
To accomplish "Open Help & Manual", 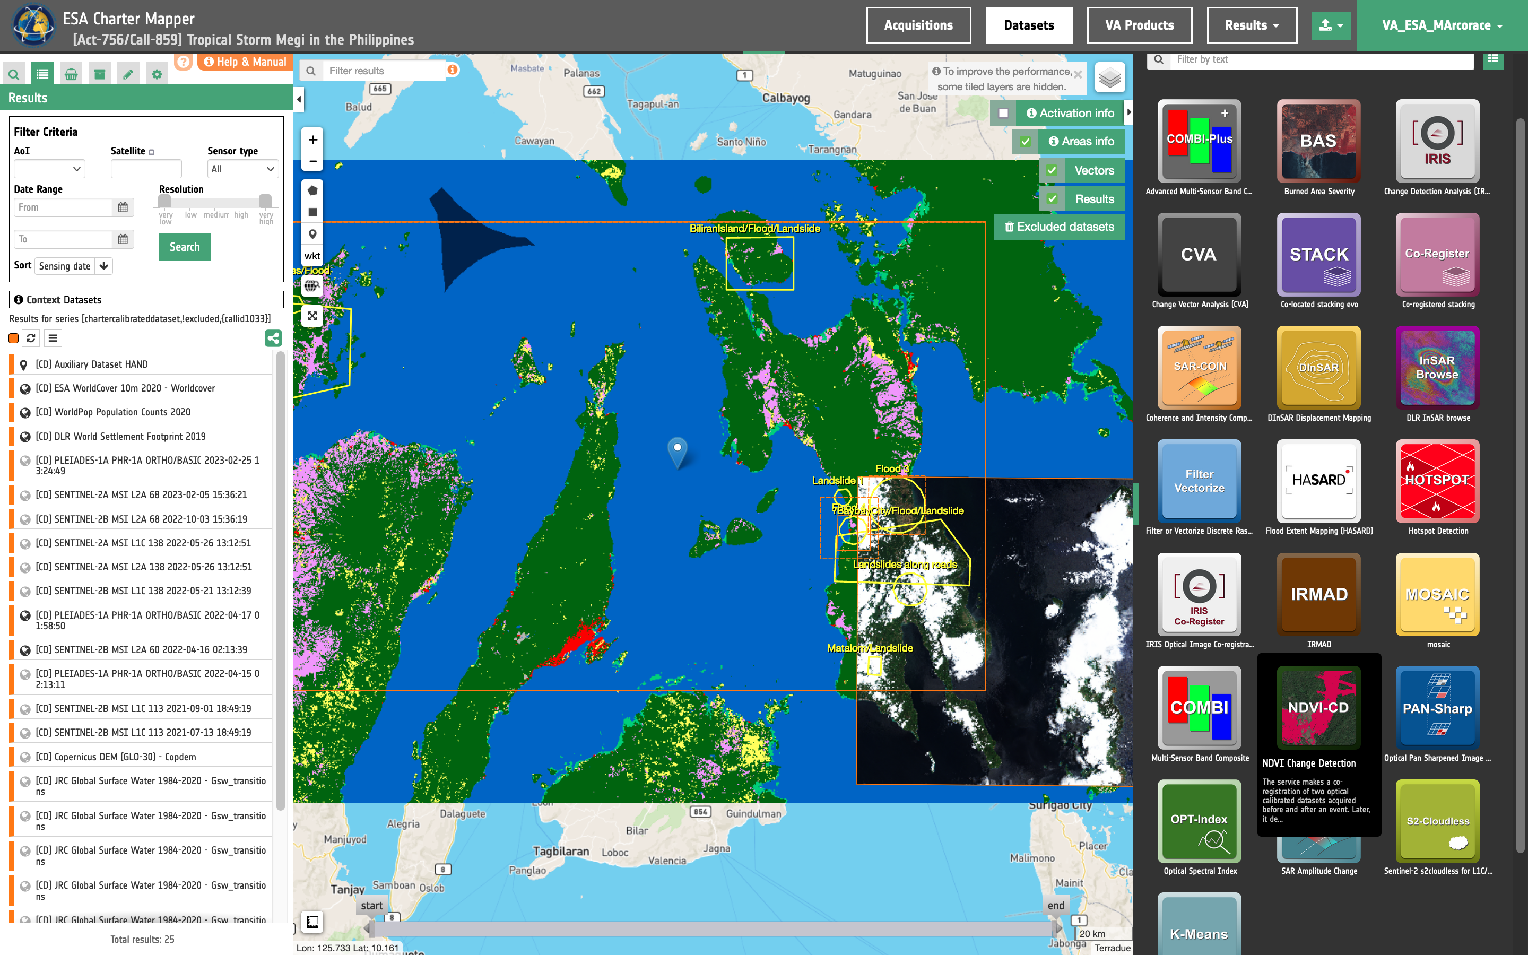I will [245, 62].
